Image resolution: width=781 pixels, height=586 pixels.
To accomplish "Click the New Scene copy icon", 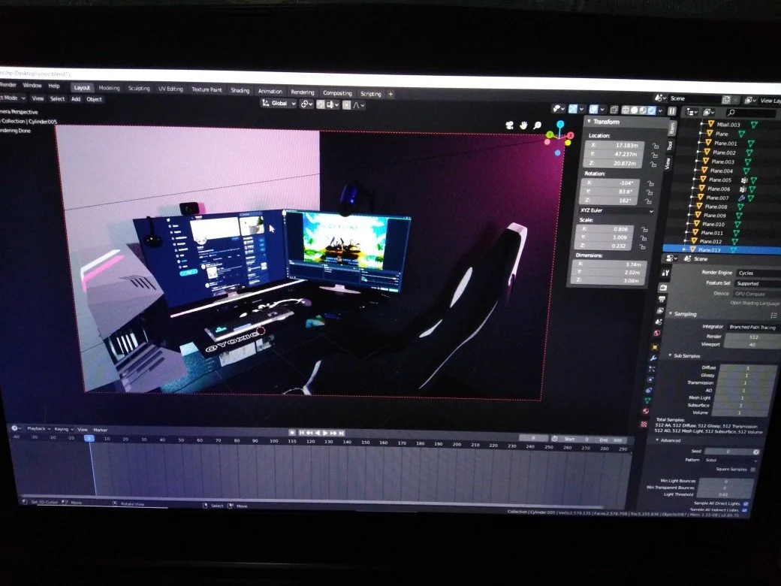I will (x=726, y=100).
